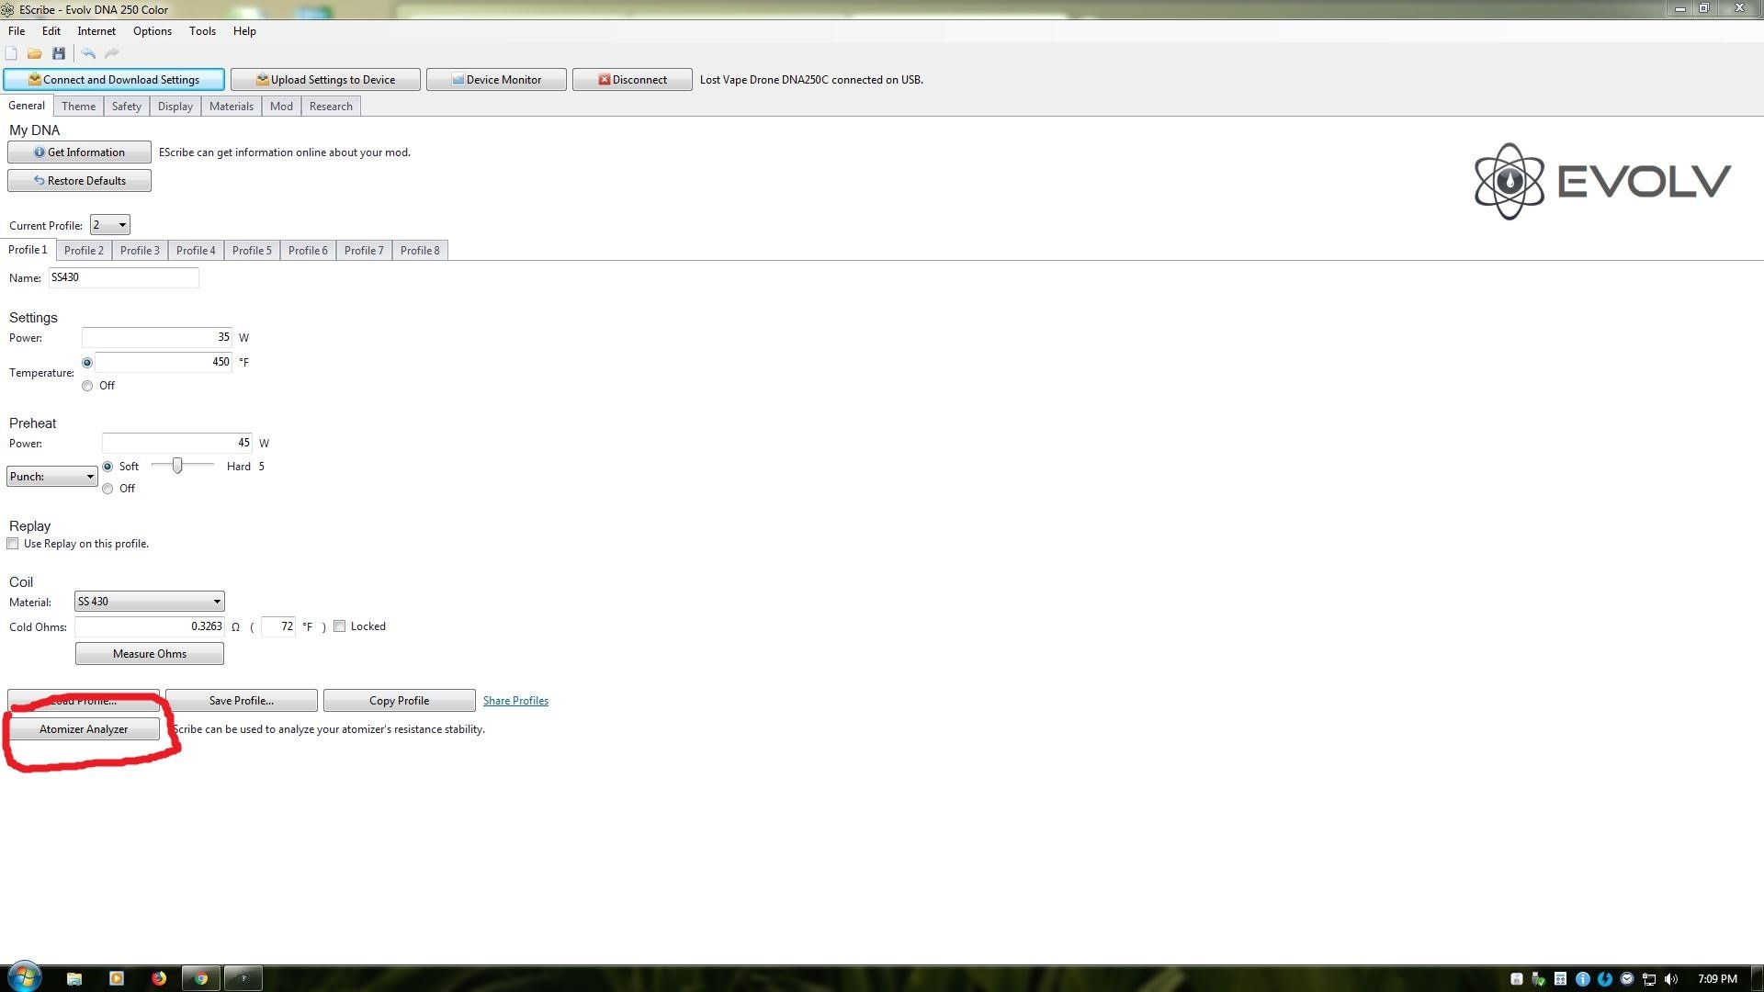Click the Open folder toolbar icon

(x=35, y=53)
